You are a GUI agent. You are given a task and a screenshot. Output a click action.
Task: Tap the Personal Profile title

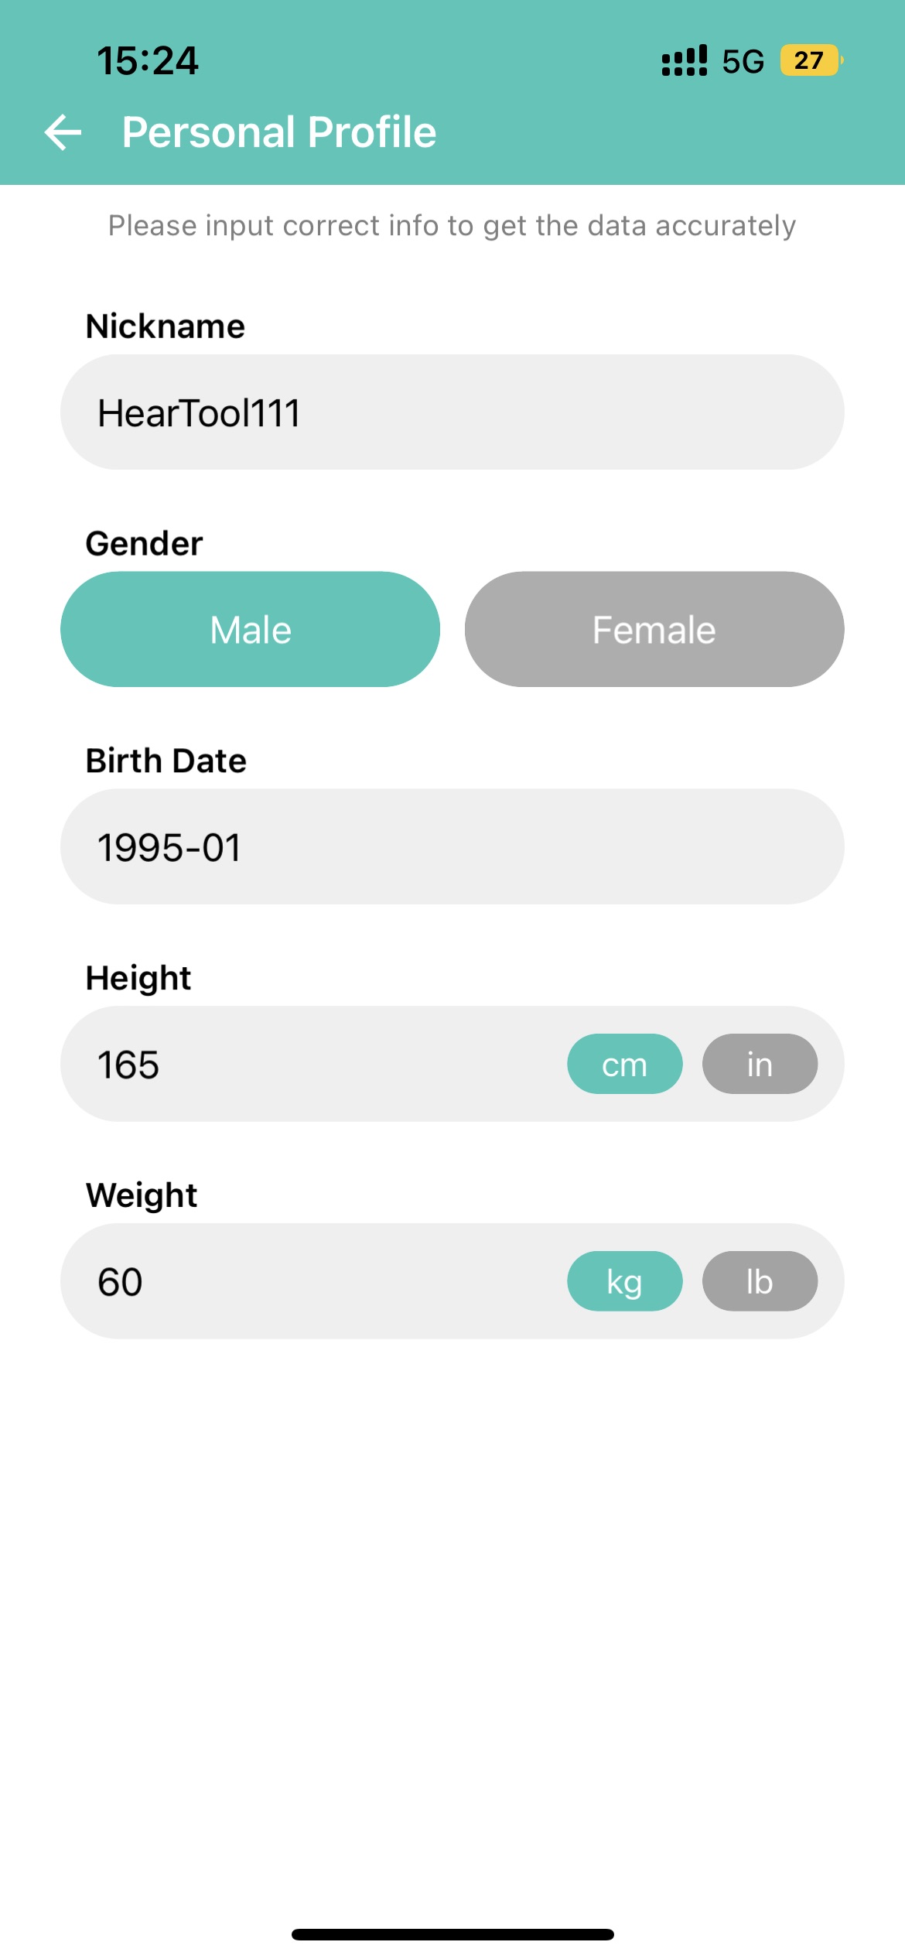tap(279, 132)
